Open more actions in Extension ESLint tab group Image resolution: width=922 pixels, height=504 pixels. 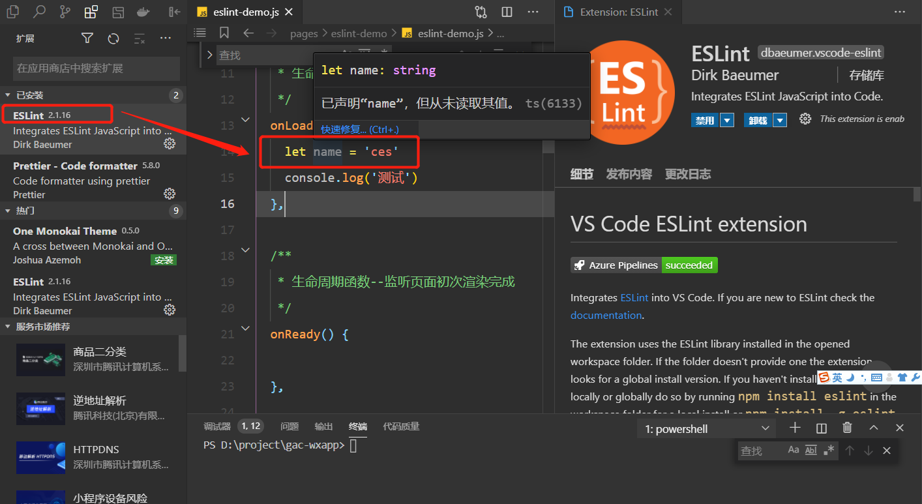(900, 12)
